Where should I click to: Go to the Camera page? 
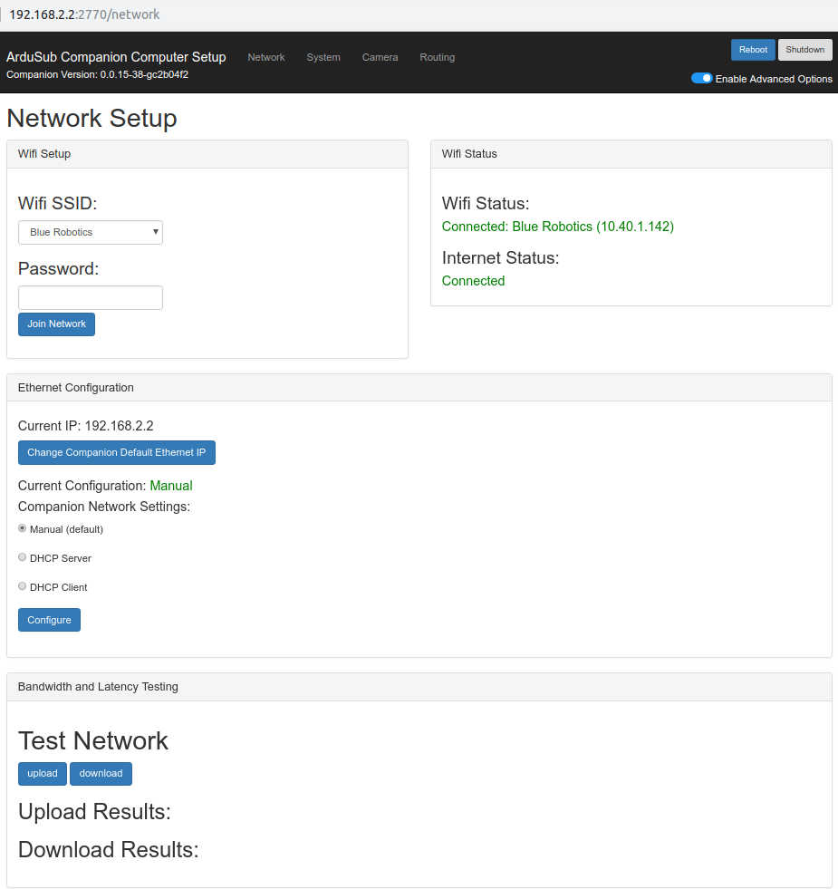pyautogui.click(x=380, y=57)
